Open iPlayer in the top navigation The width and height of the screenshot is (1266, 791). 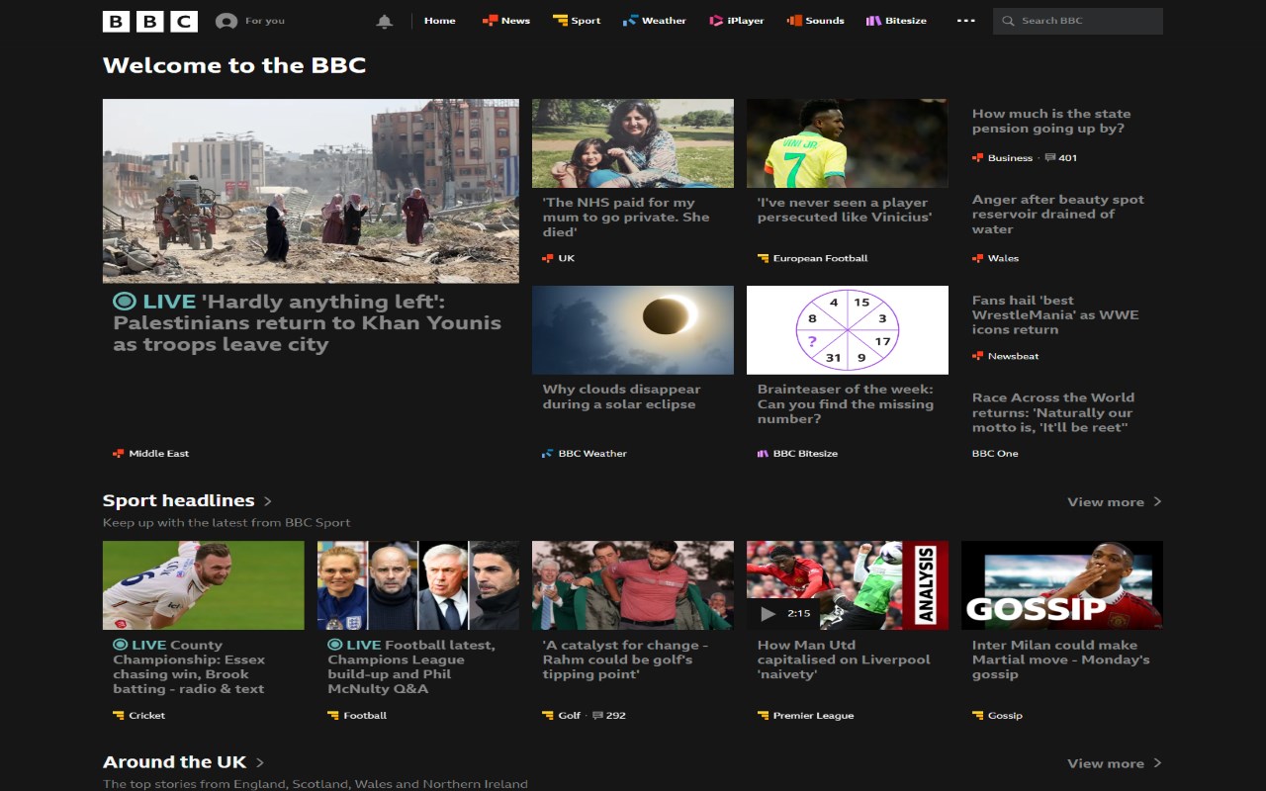click(737, 21)
